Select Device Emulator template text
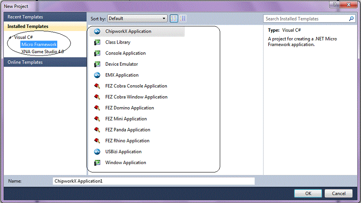This screenshot has height=203, width=361. 122,64
